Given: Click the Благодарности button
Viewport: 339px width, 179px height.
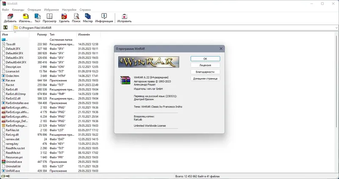Looking at the screenshot, I should [205, 72].
